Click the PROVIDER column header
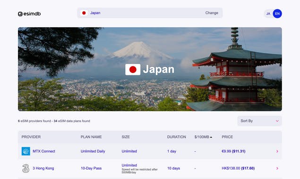This screenshot has width=300, height=179. tap(31, 137)
